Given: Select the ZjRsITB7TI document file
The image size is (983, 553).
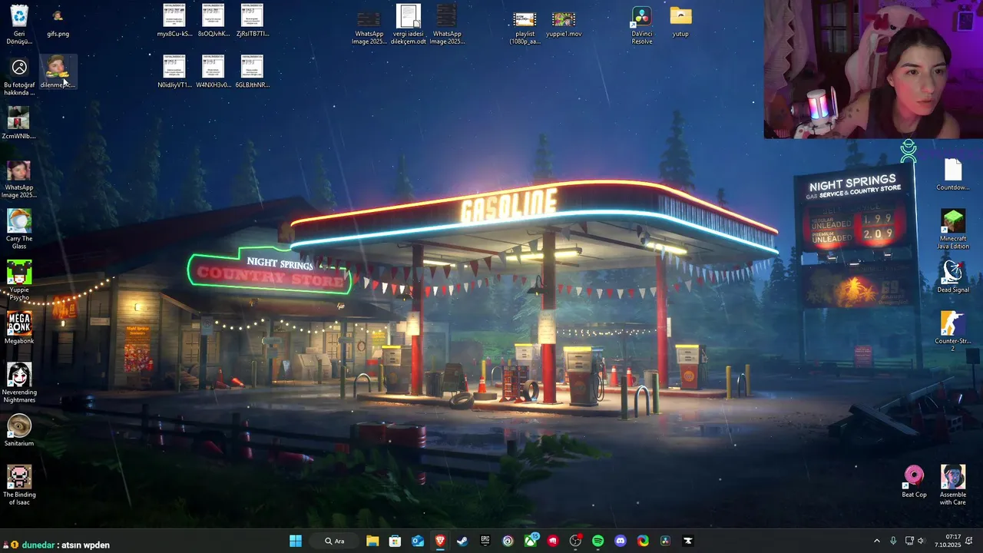Looking at the screenshot, I should tap(252, 21).
